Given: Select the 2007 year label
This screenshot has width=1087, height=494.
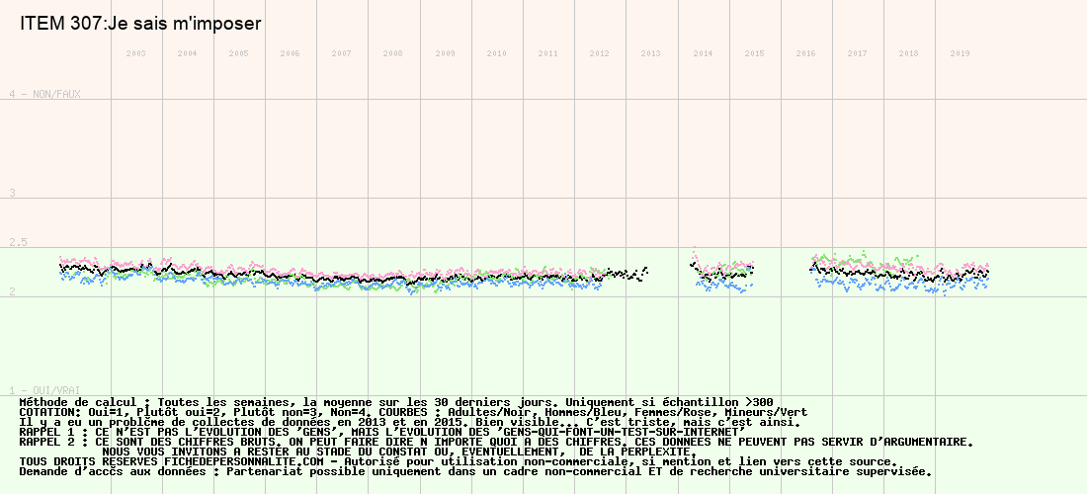Looking at the screenshot, I should [341, 53].
